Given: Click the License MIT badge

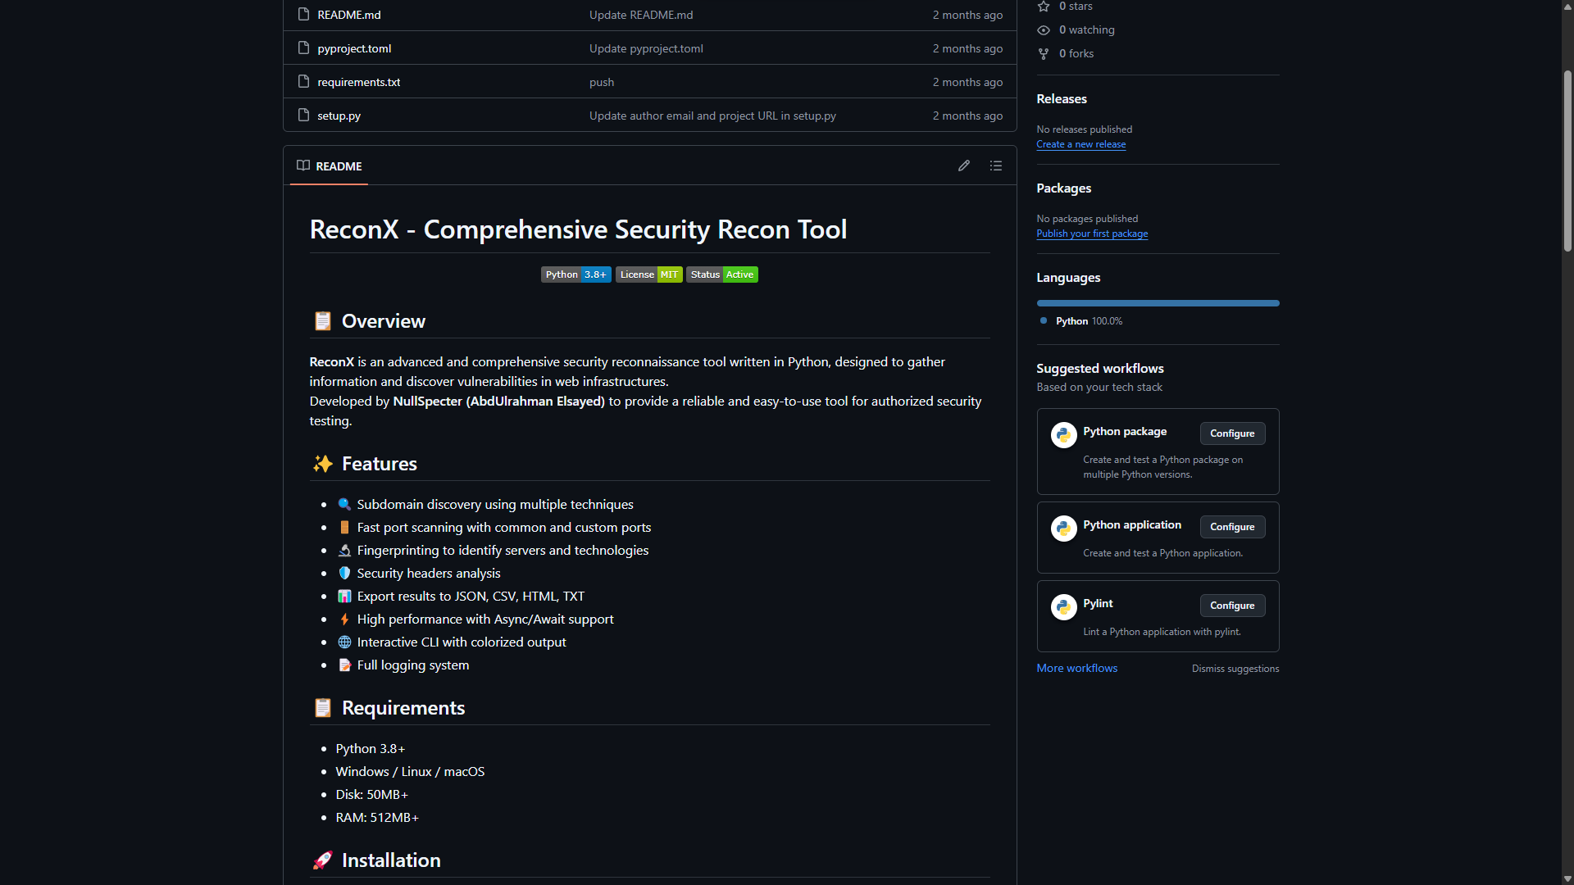Looking at the screenshot, I should (x=648, y=275).
